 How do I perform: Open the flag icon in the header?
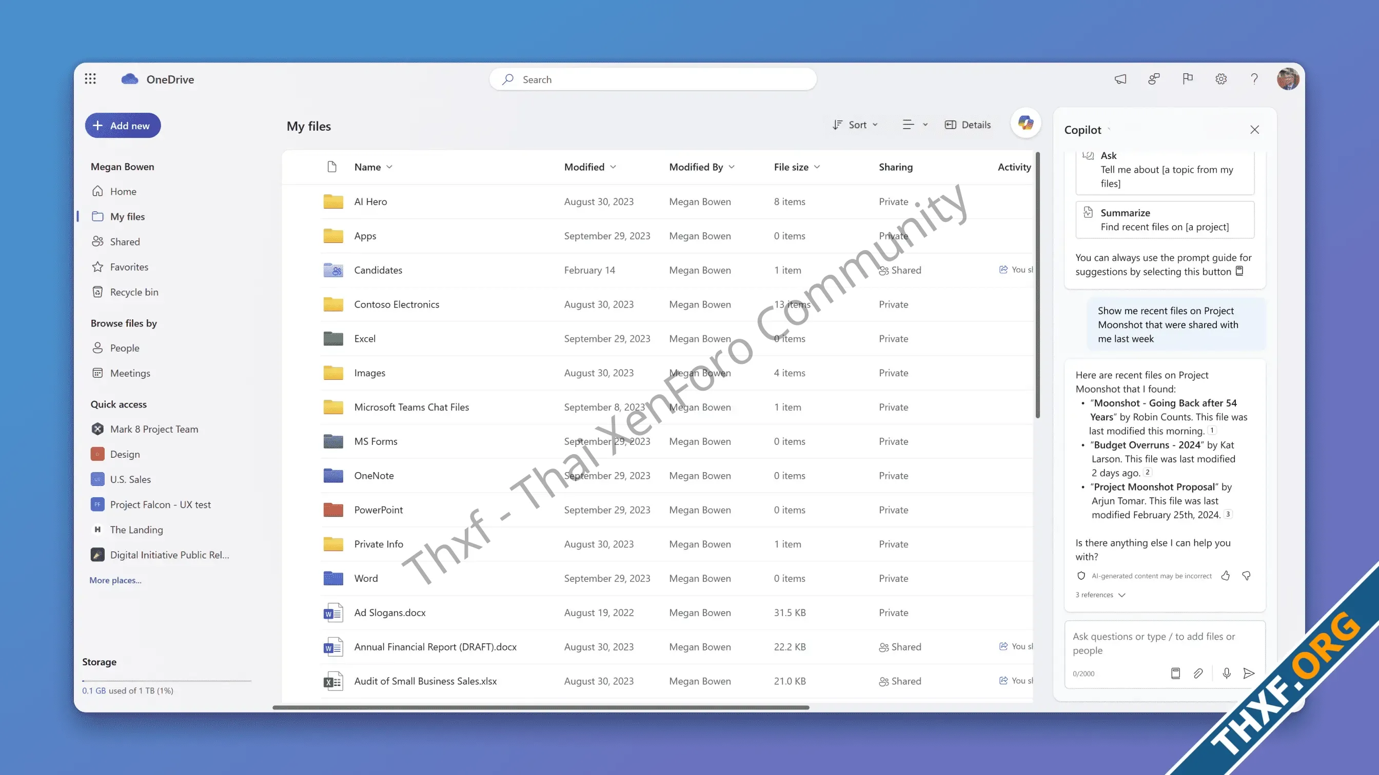coord(1187,79)
